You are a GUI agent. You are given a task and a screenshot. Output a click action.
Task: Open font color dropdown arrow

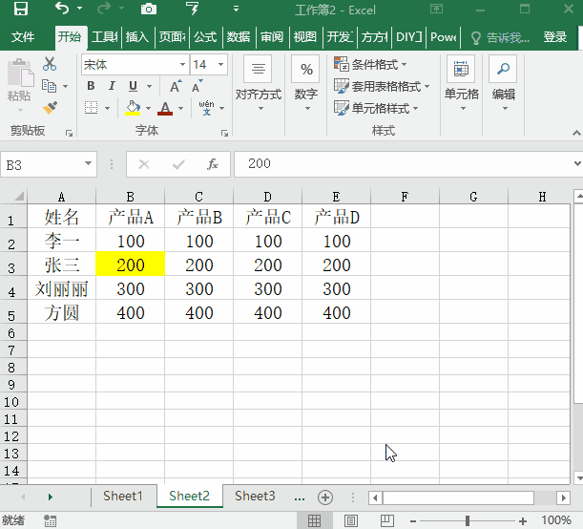pos(181,108)
